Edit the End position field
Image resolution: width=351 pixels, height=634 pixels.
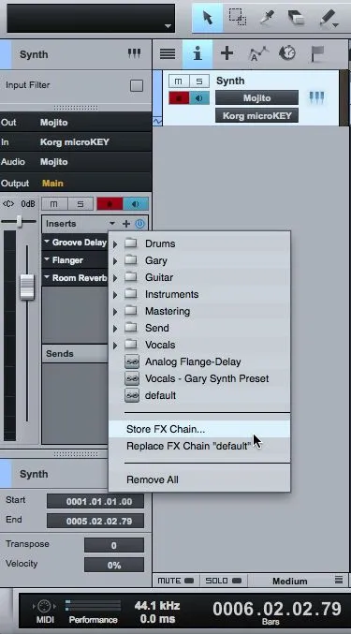(x=95, y=521)
